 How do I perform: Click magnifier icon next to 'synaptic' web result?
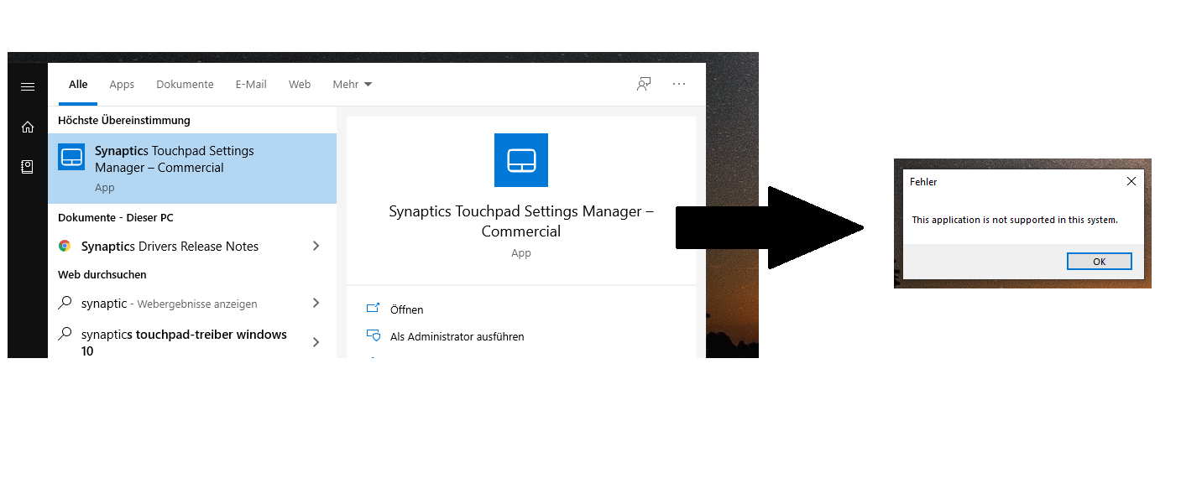pos(65,303)
